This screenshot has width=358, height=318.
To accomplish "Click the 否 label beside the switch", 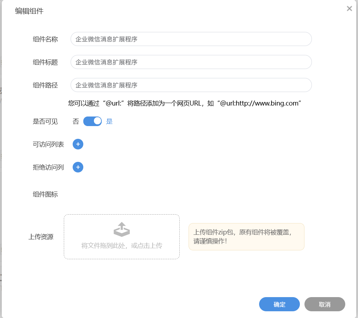I will [x=76, y=121].
